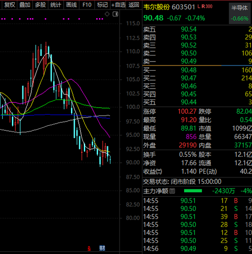Select the 多股 multi-stock view
The width and height of the screenshot is (252, 254).
pos(40,5)
